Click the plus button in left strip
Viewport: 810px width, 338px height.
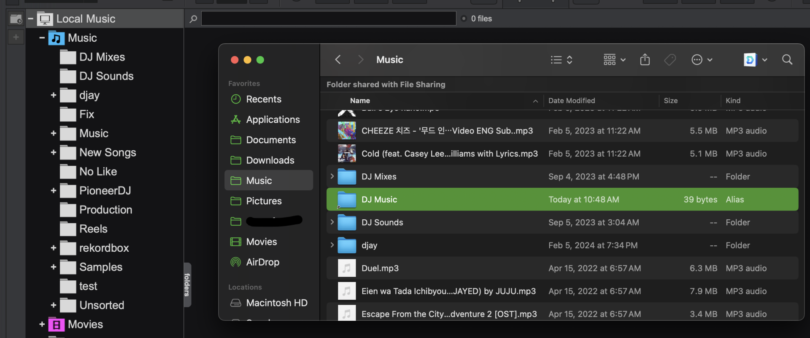coord(16,37)
